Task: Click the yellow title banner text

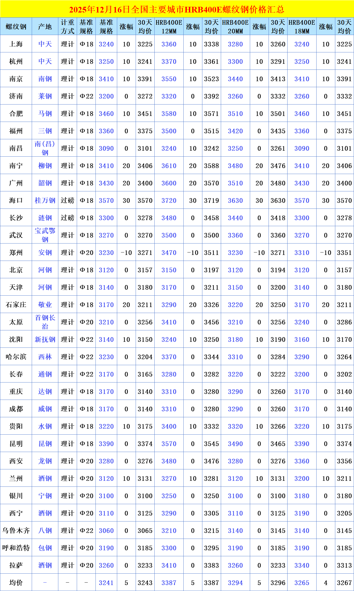Action: tap(177, 10)
